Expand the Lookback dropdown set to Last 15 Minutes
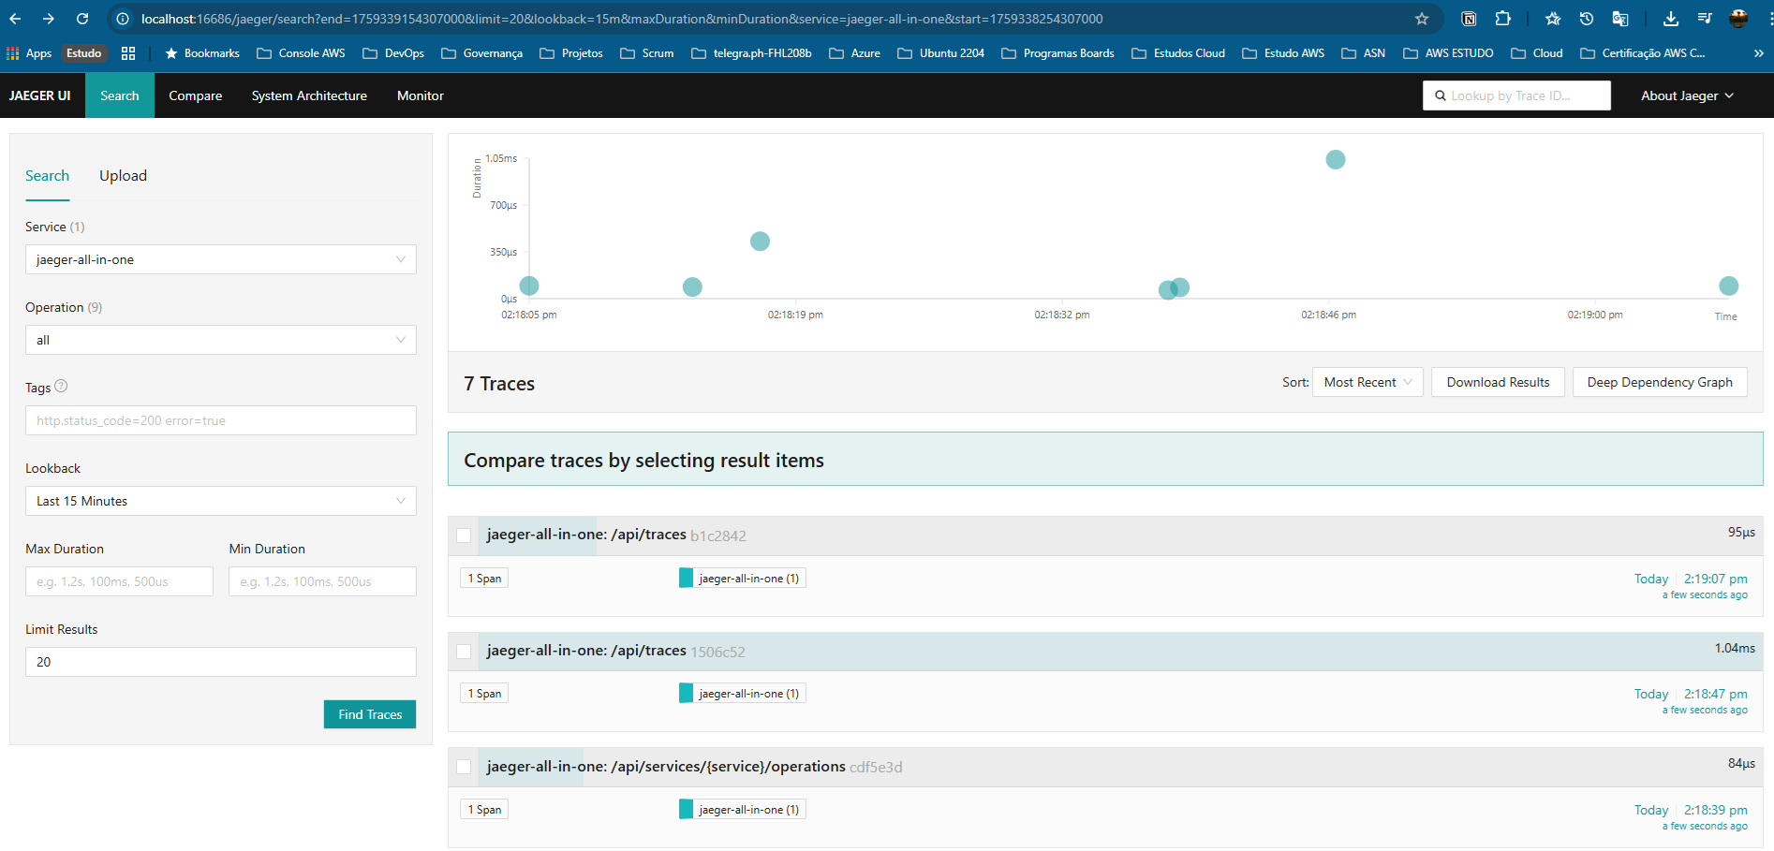Screen dimensions: 1774x851 pos(220,501)
